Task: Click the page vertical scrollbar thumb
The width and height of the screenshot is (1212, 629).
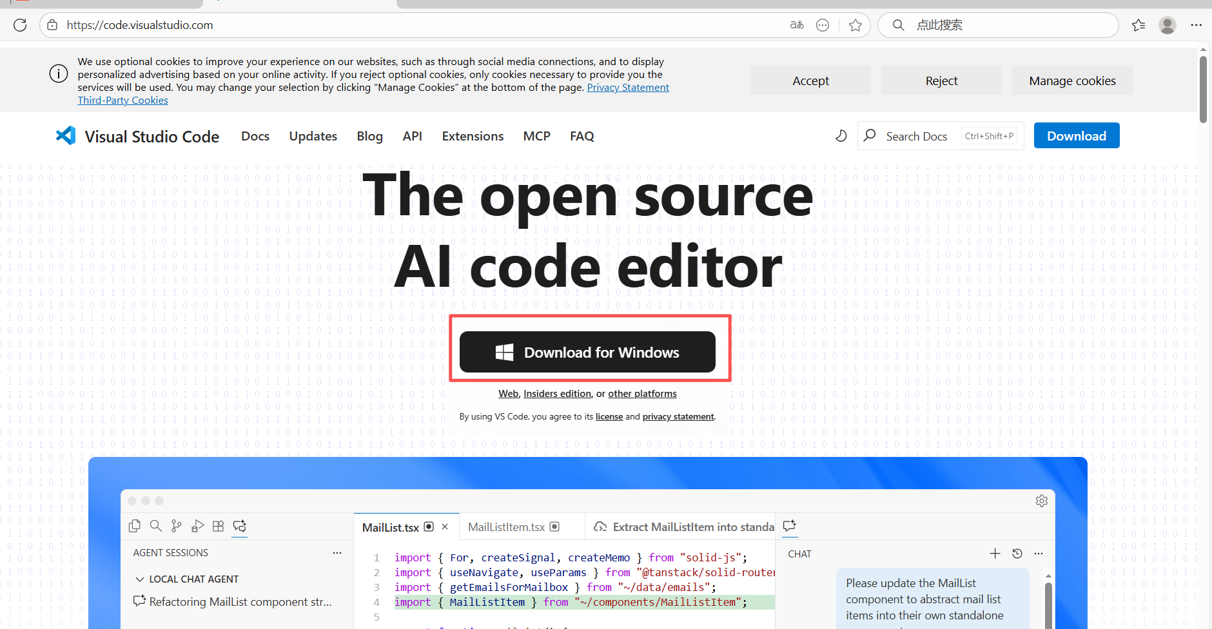Action: pyautogui.click(x=1203, y=89)
